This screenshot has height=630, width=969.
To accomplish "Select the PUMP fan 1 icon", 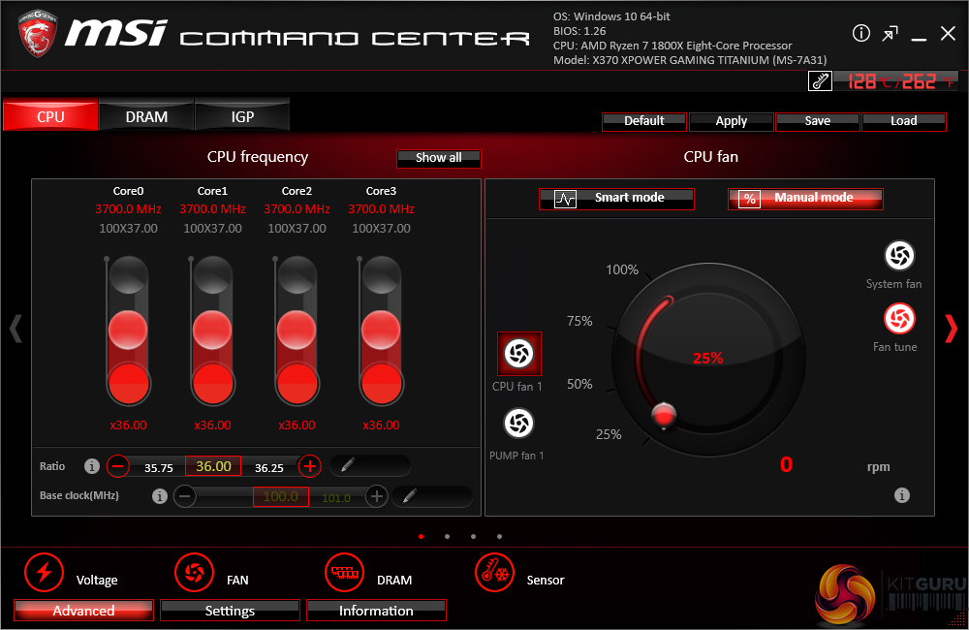I will [x=518, y=424].
